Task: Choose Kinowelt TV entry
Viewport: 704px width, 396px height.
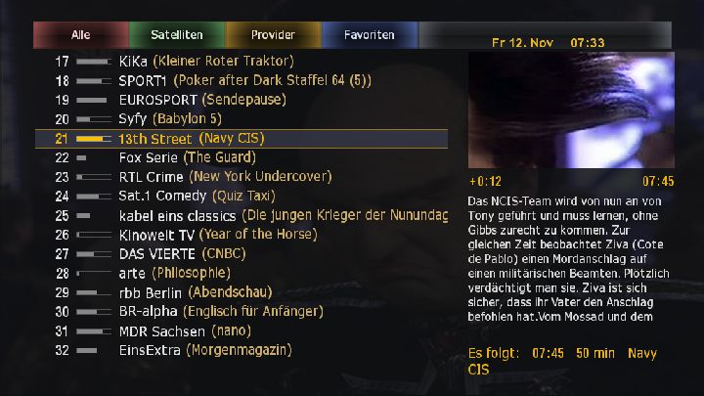Action: [x=242, y=235]
